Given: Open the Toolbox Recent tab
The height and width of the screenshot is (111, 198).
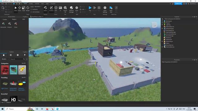Looking at the screenshot, I should [18, 55].
